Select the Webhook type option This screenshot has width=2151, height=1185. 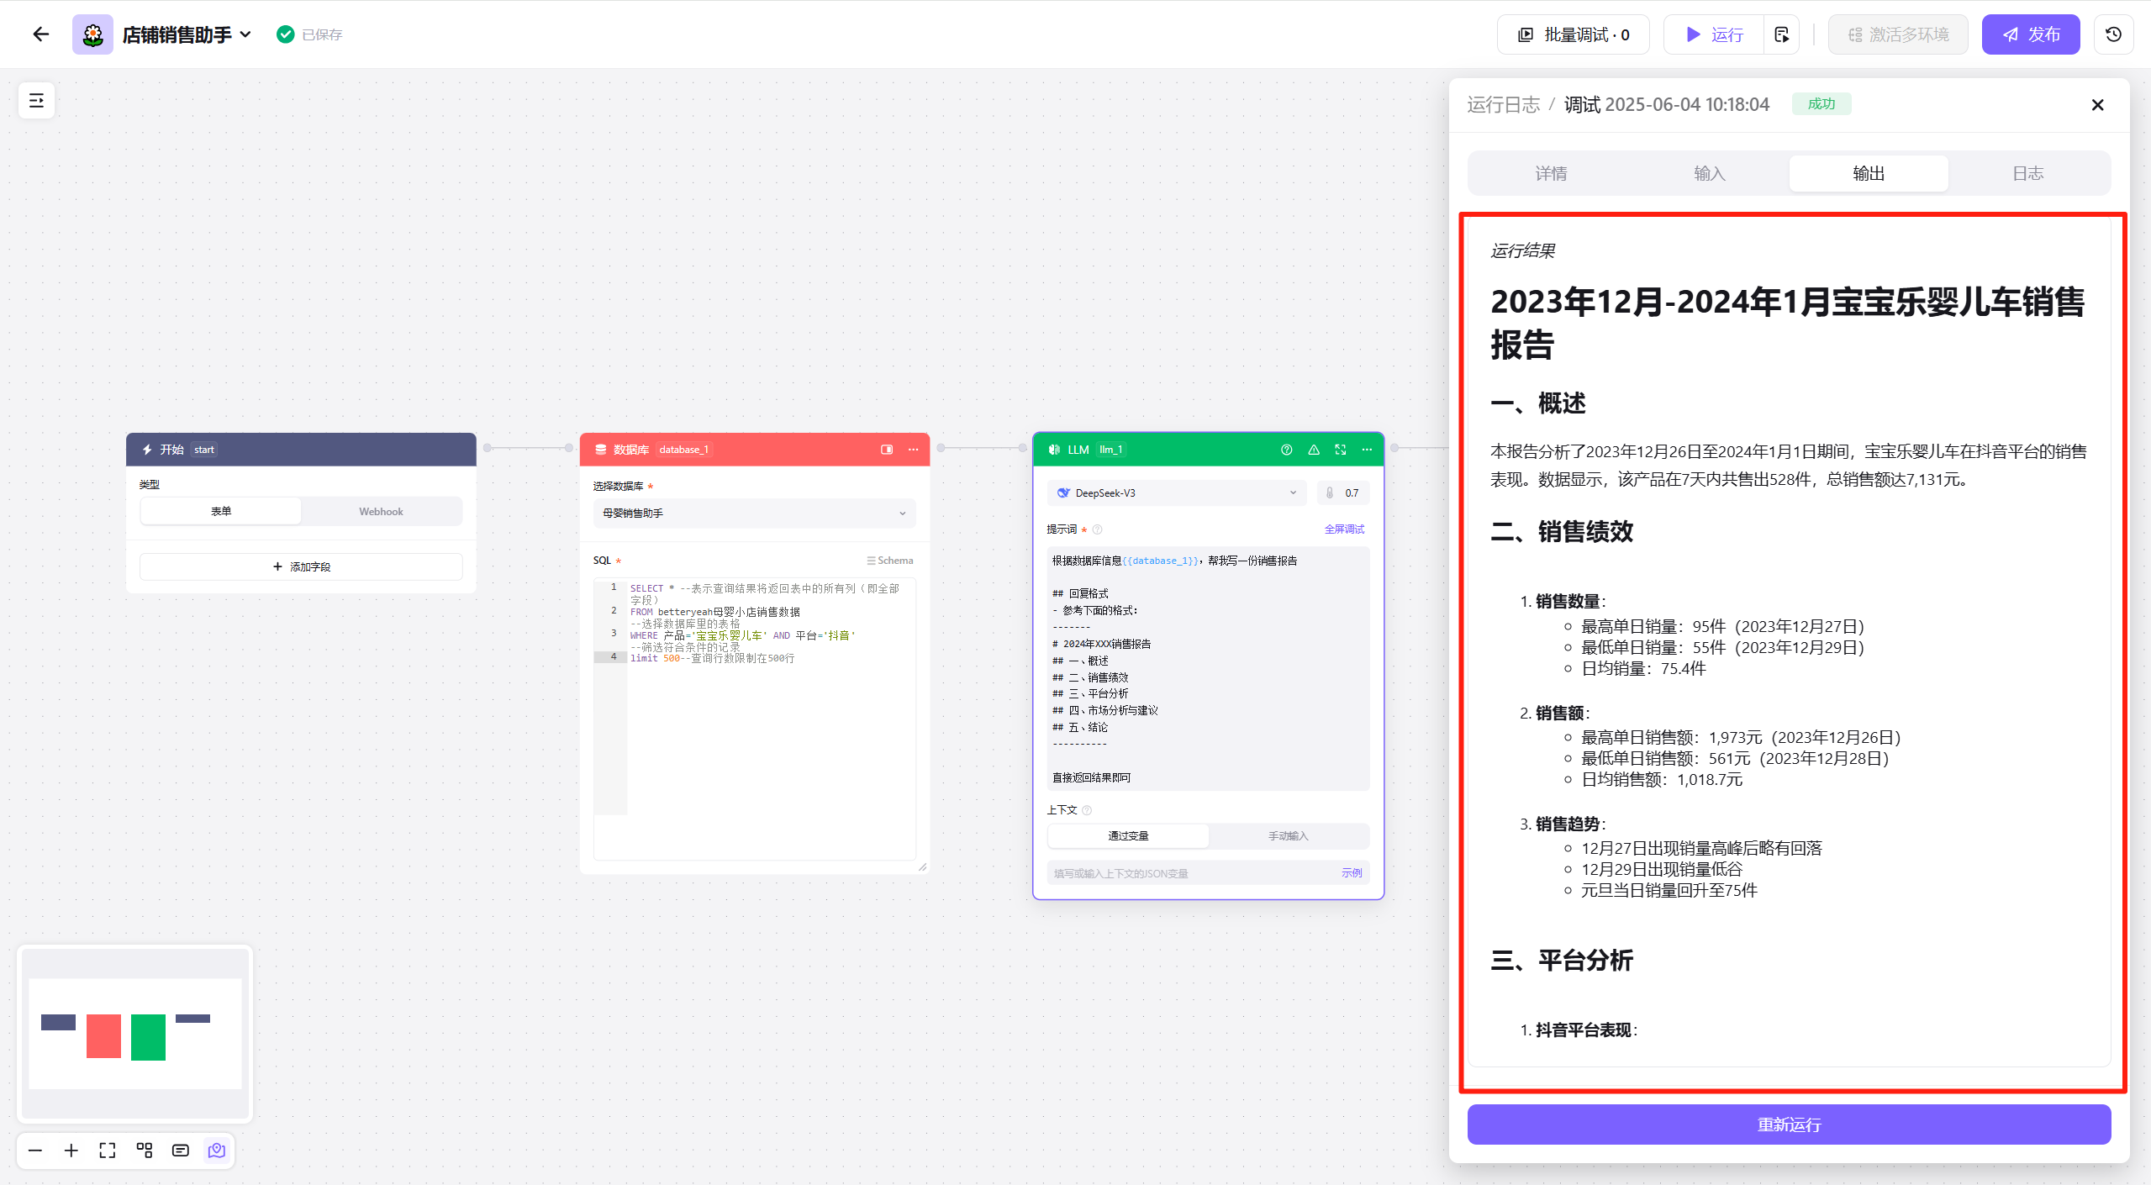pos(381,511)
